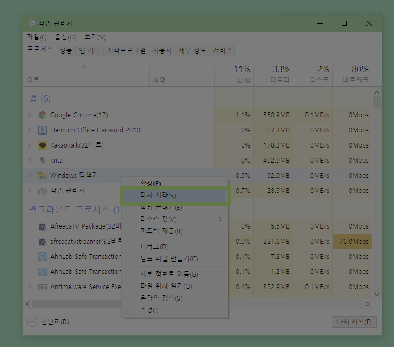394x347 pixels.
Task: Click the sort arrow above 이름 column
Action: point(84,66)
